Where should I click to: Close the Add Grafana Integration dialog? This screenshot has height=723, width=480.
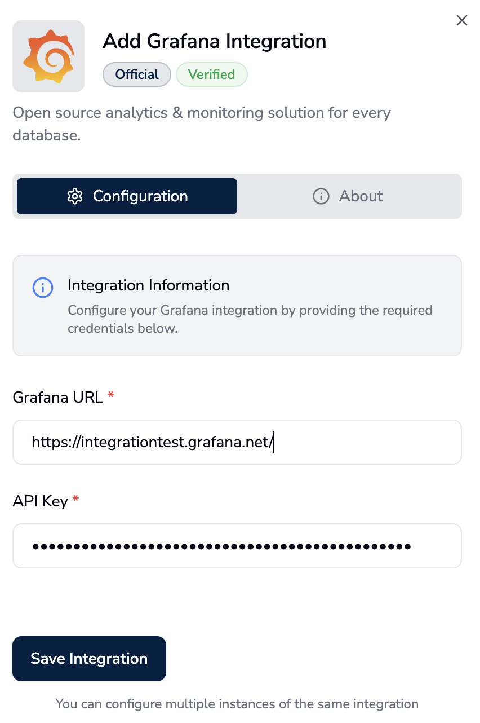(x=462, y=21)
